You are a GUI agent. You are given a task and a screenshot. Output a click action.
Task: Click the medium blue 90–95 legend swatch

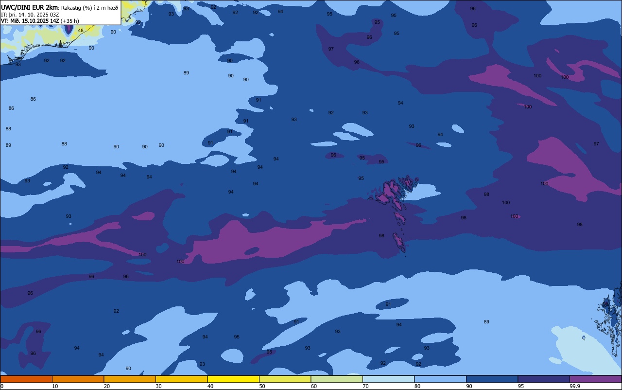tap(492, 379)
